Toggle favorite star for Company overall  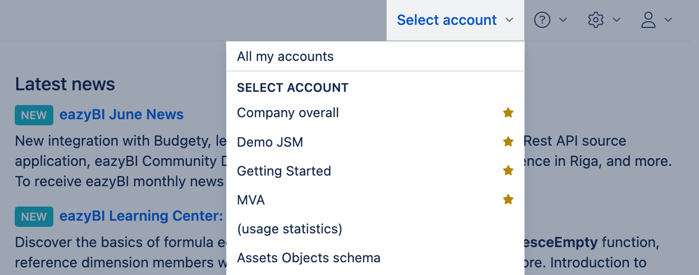coord(508,113)
